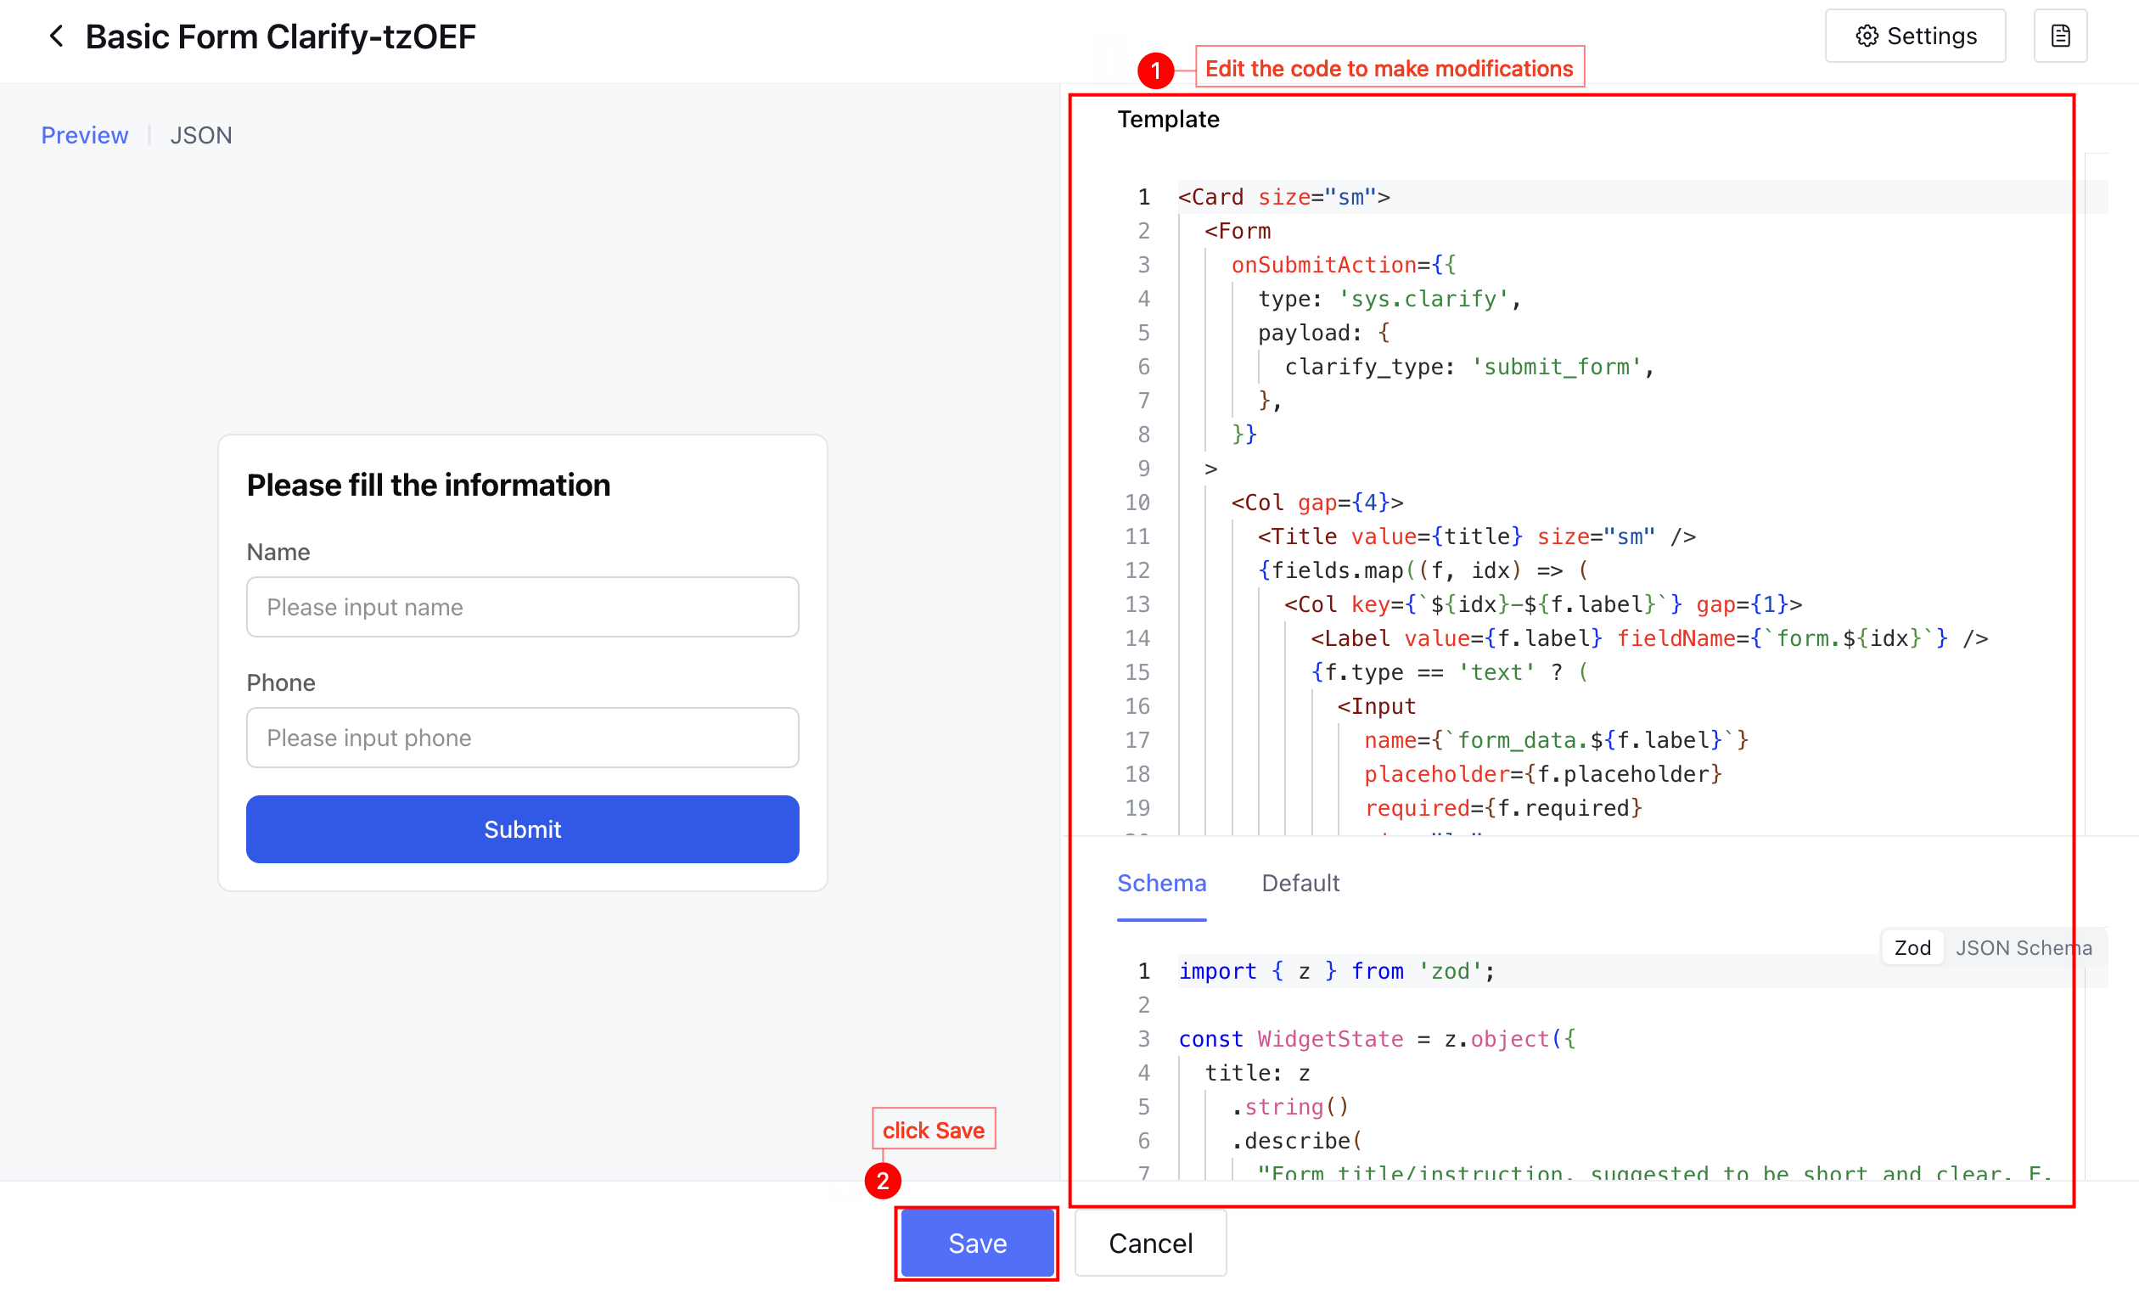Open the document icon button
This screenshot has height=1297, width=2139.
(2059, 36)
